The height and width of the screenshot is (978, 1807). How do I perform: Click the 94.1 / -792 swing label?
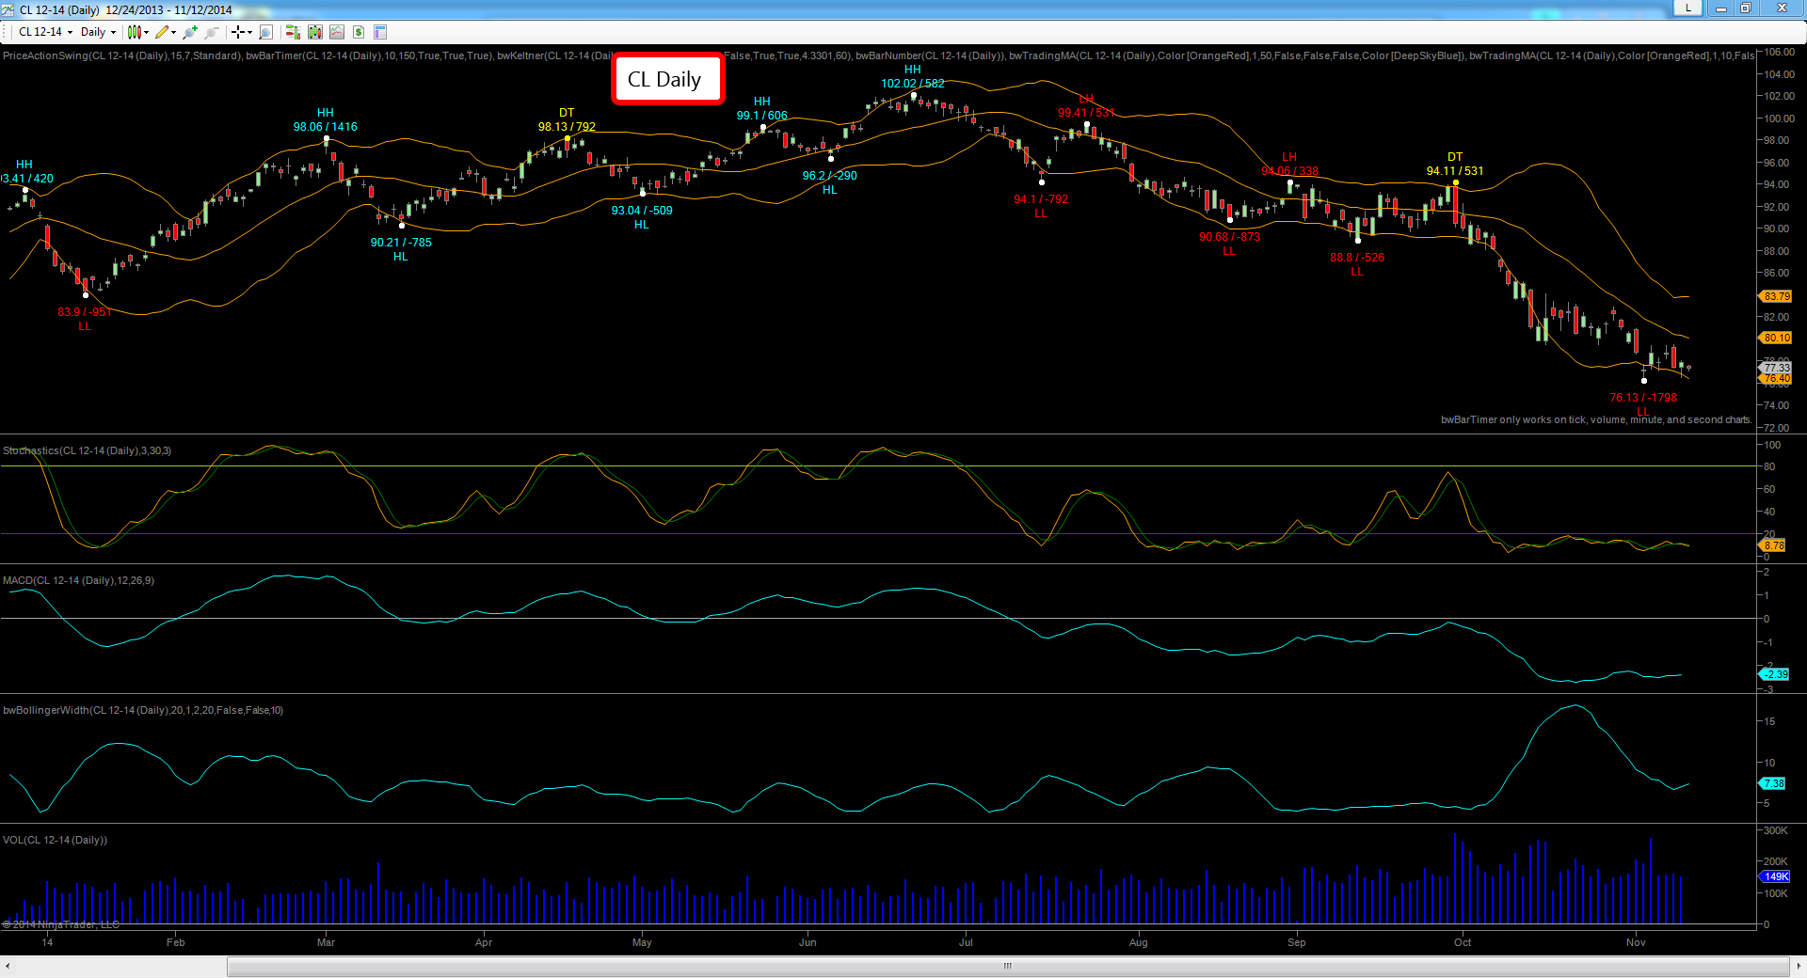1040,199
